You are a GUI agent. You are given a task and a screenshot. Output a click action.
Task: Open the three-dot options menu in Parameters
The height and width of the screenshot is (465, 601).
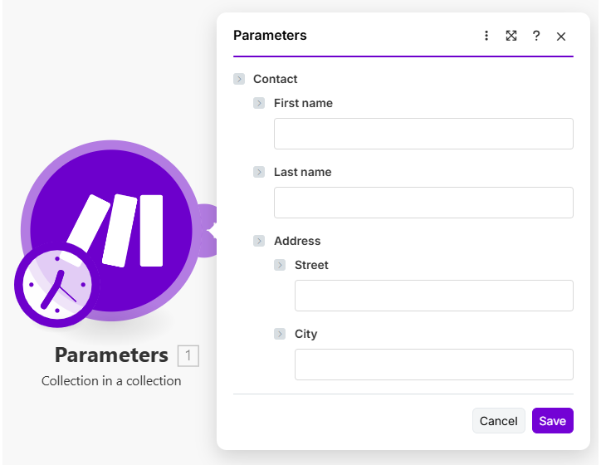486,36
